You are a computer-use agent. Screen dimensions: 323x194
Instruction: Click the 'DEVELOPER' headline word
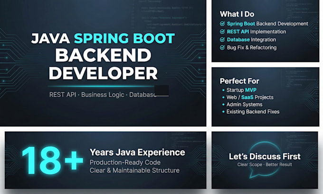point(103,73)
